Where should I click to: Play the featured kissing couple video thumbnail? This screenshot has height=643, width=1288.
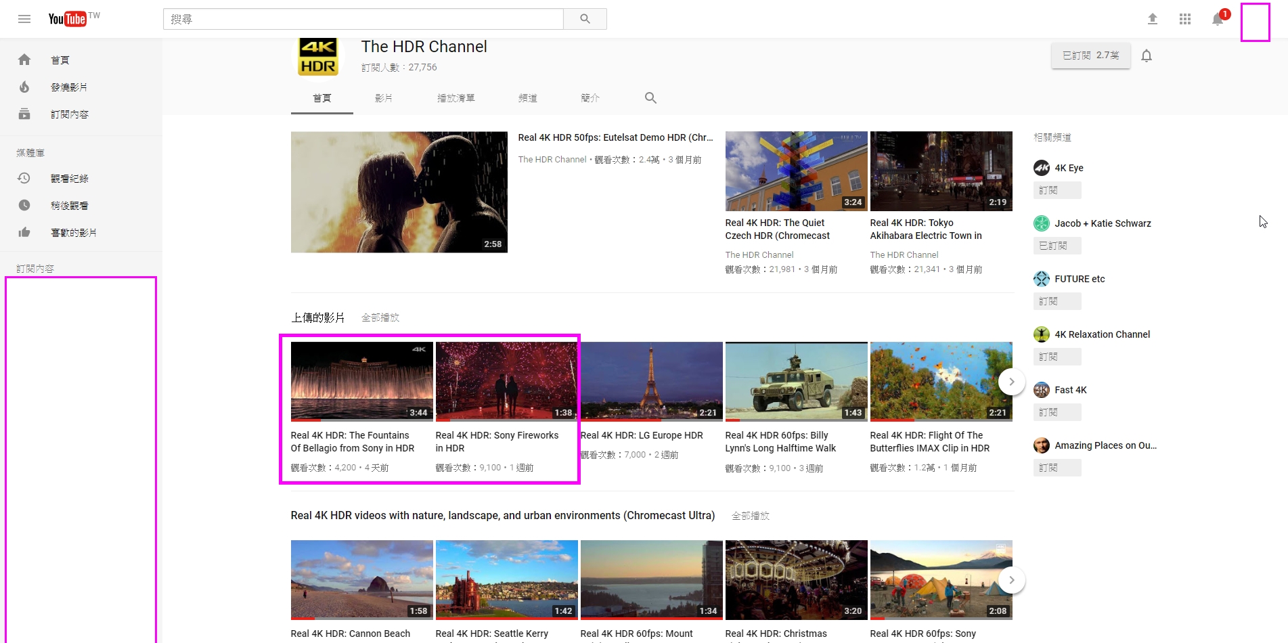click(399, 192)
